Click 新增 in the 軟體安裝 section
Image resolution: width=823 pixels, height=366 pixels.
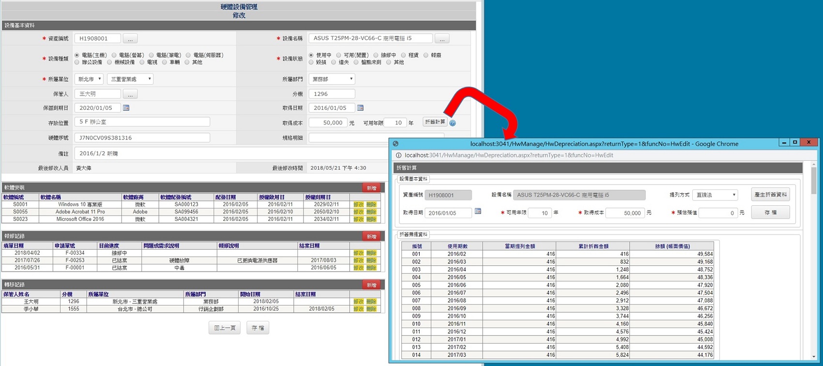(x=372, y=188)
